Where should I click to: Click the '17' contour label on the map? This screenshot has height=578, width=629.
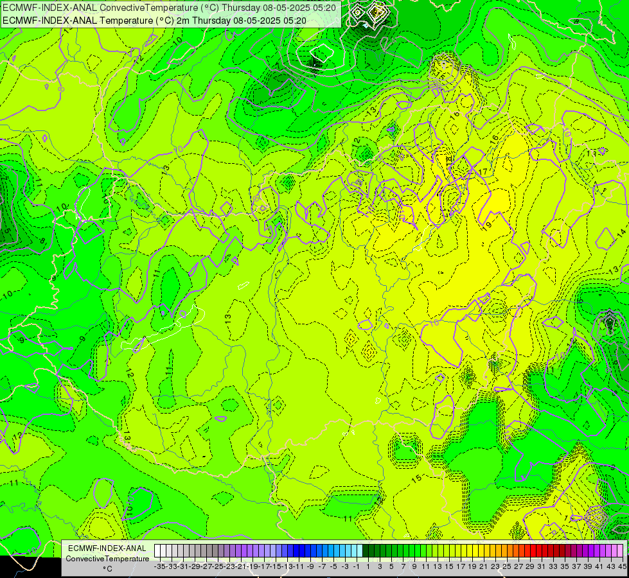click(x=483, y=172)
